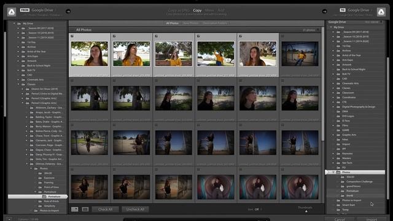393x221 pixels.
Task: Click folder icon of destination Coordinator
Action: click(338, 97)
